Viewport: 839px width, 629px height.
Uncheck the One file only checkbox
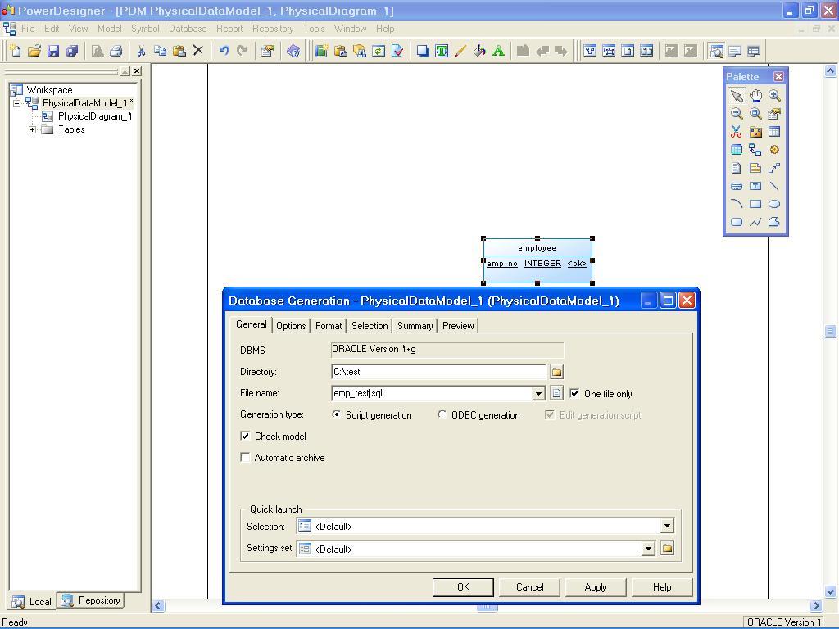574,393
